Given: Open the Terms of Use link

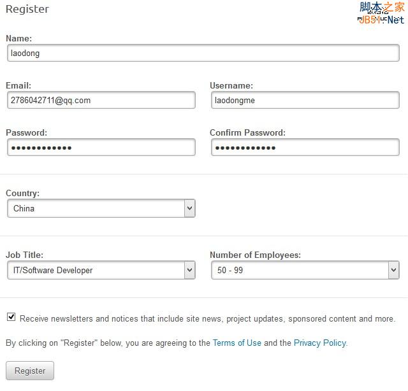Looking at the screenshot, I should 237,343.
